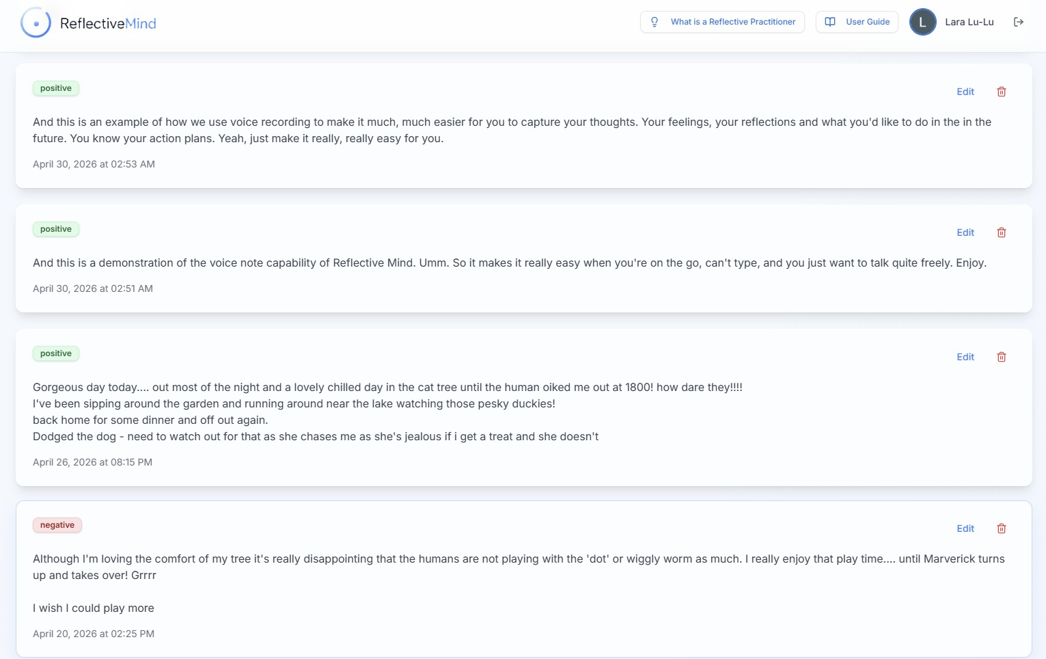
Task: Edit the voice note demonstration entry
Action: [965, 232]
